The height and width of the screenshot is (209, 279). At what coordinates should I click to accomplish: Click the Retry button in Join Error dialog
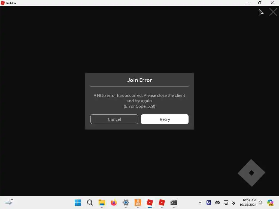point(165,119)
